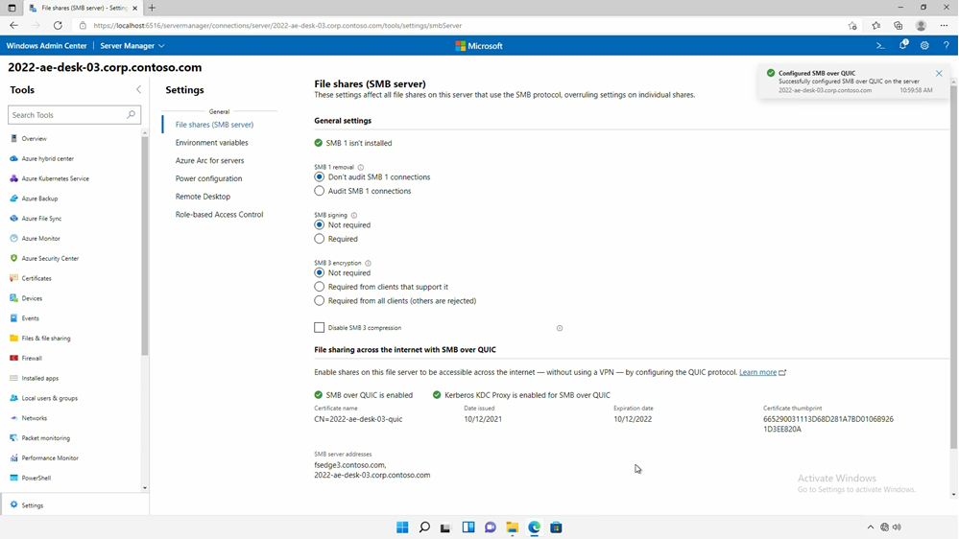Show SMB signing info tooltip
Screen dimensions: 959x539
354,215
